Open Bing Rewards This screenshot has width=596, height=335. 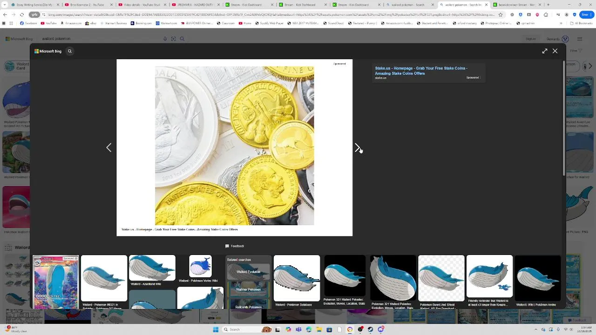pos(557,39)
